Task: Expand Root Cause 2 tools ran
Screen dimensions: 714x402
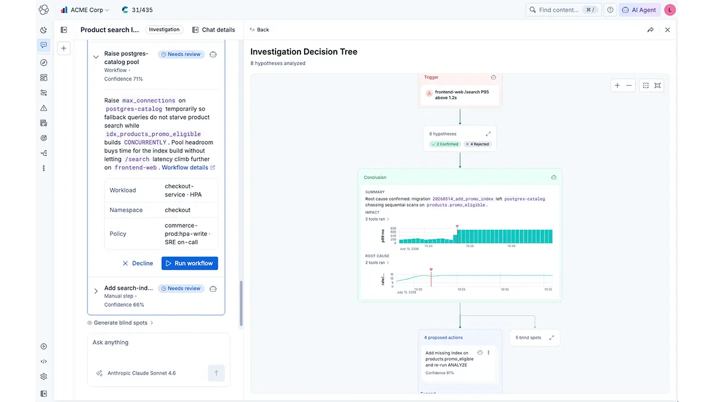Action: tap(377, 263)
